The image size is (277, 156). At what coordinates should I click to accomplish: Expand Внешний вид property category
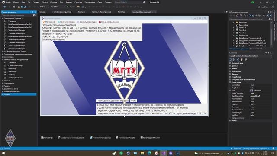pos(230,63)
